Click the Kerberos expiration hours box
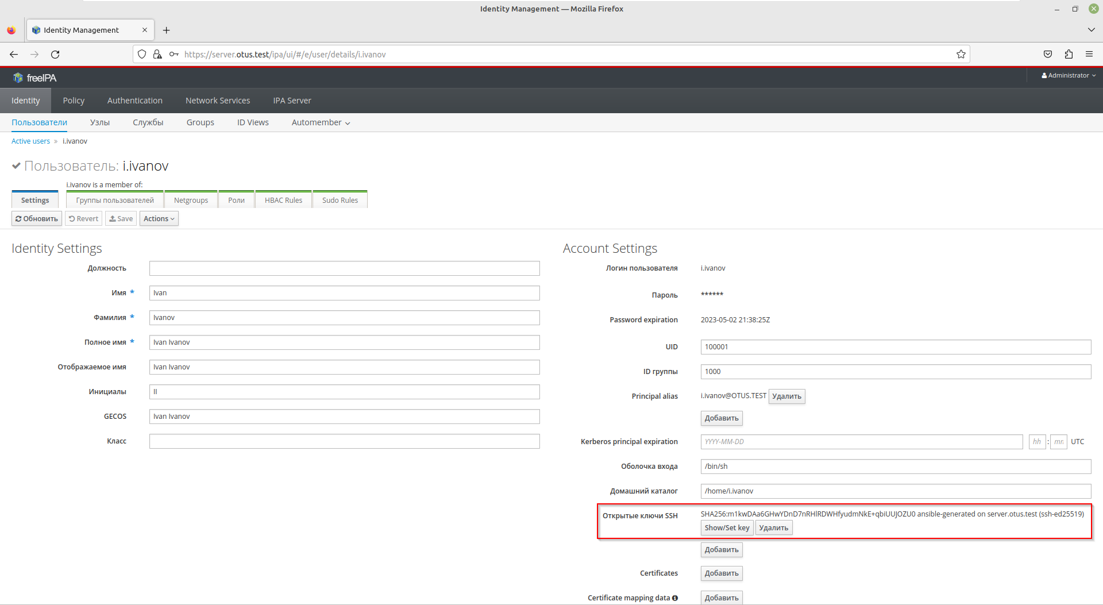Viewport: 1103px width, 605px height. coord(1037,442)
